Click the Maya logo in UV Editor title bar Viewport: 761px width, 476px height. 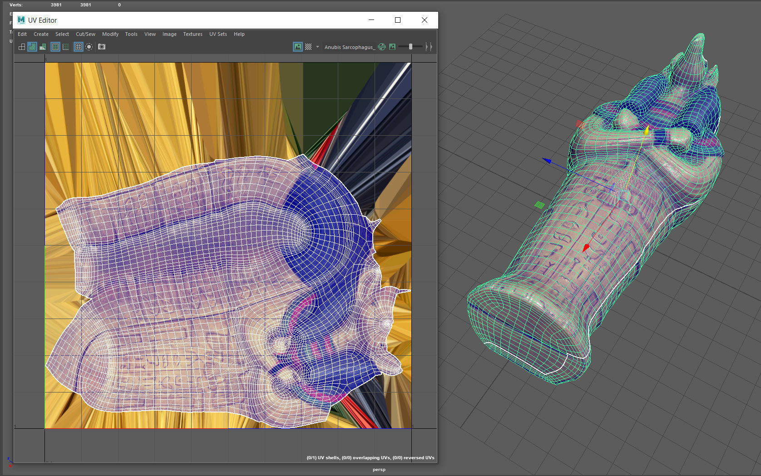point(21,20)
